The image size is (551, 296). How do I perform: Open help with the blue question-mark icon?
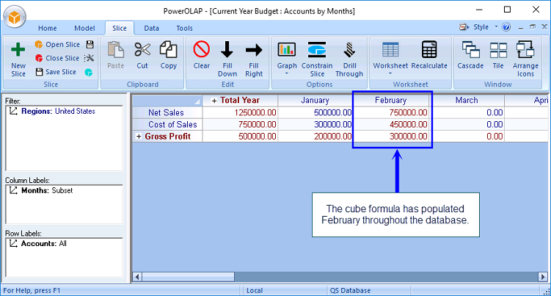(x=506, y=27)
